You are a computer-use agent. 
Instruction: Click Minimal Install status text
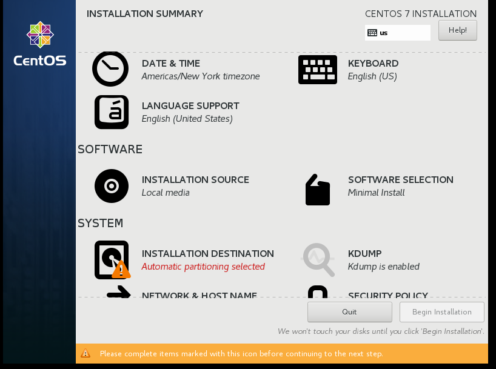point(376,193)
